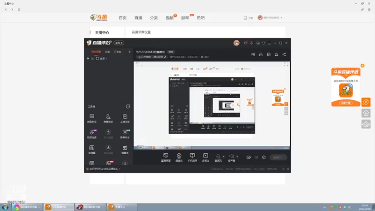This screenshot has height=211, width=375.
Task: Click the 下载 download link in Douyu header
Action: 248,18
